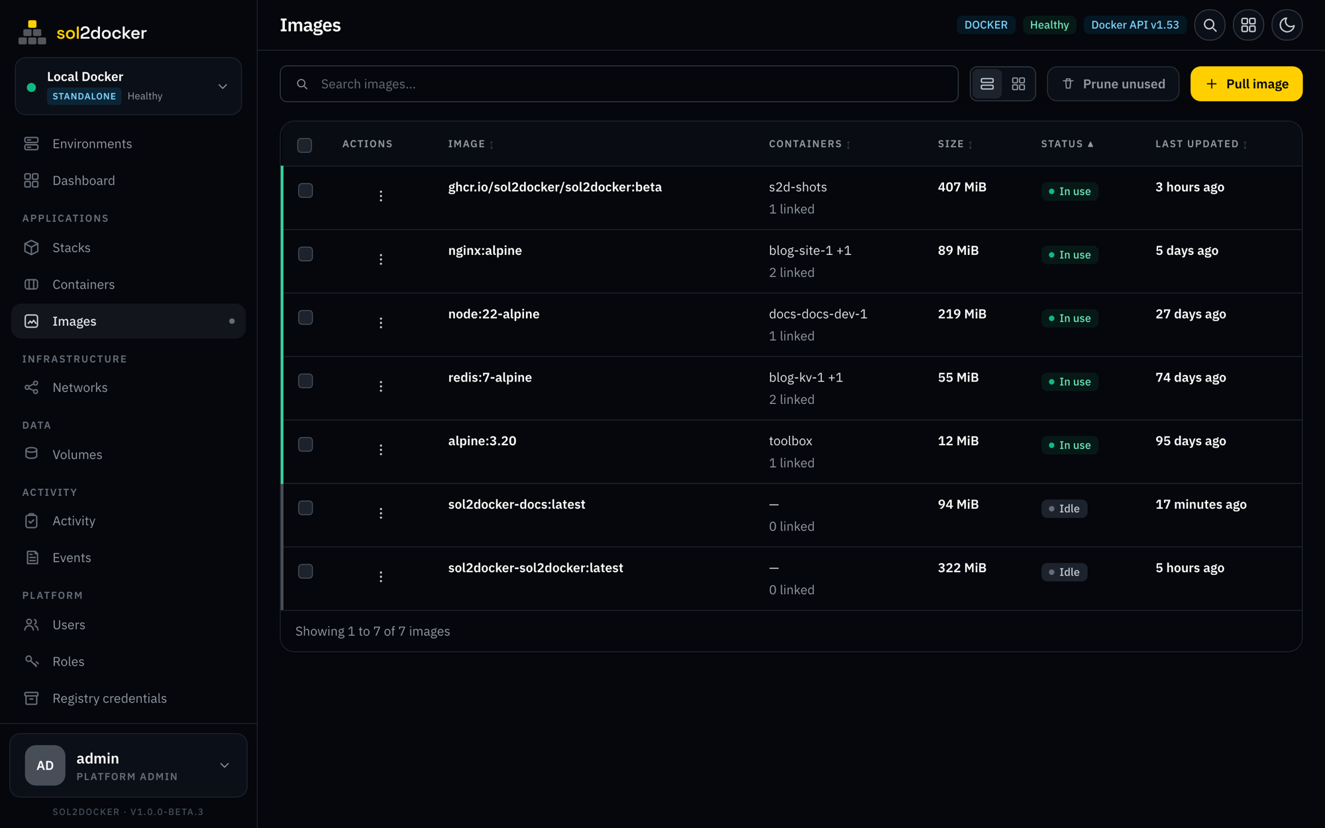
Task: Switch to grid view layout
Action: [1018, 84]
